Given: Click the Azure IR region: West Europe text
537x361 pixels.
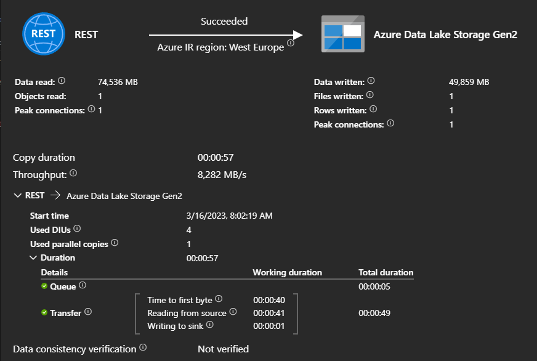Looking at the screenshot, I should tap(220, 47).
